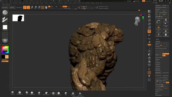Toggle Adapt option in ZRemesher

167,82
